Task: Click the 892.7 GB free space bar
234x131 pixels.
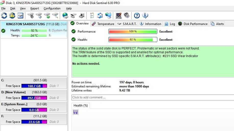Action: (34, 98)
